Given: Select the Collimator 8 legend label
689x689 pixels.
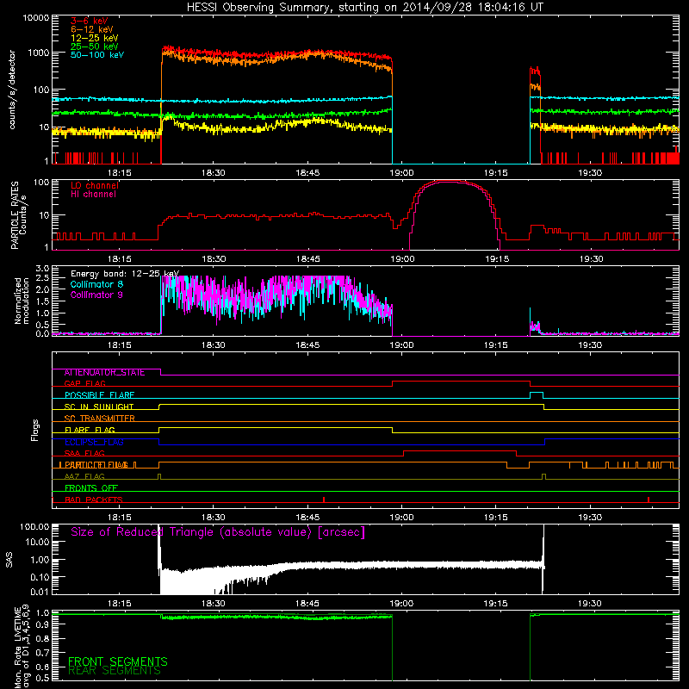Looking at the screenshot, I should pyautogui.click(x=96, y=284).
